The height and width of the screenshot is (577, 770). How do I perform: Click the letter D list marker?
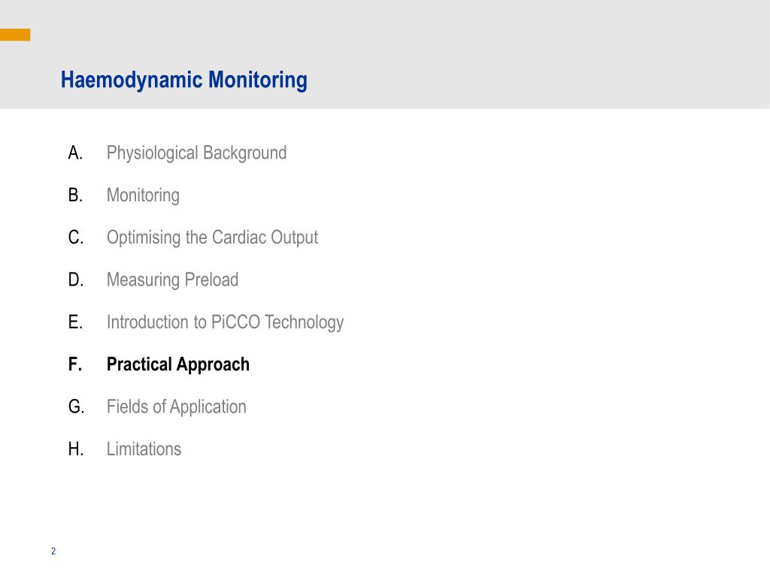[75, 280]
